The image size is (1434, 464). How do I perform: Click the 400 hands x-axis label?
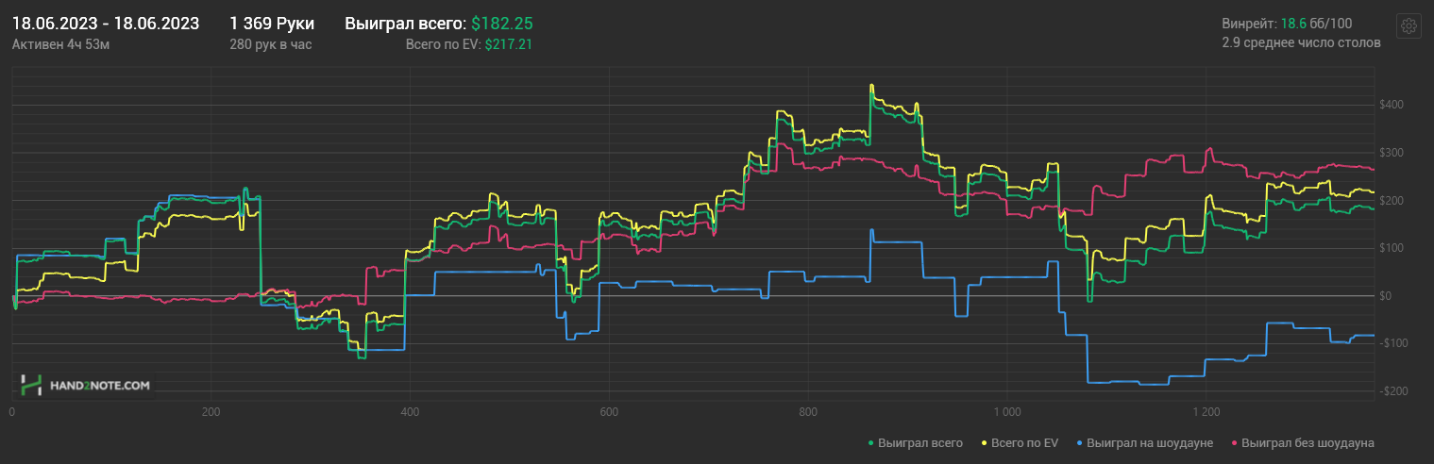(410, 412)
